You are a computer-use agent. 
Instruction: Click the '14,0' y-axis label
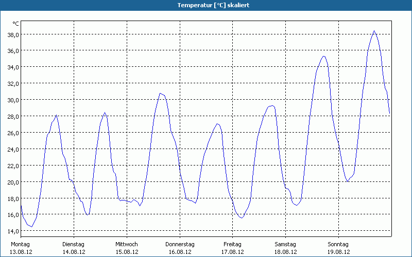(x=13, y=231)
